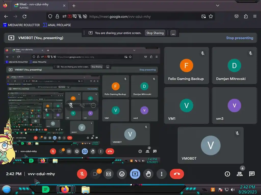Click the blue present screen button
The image size is (261, 195).
coord(135,174)
